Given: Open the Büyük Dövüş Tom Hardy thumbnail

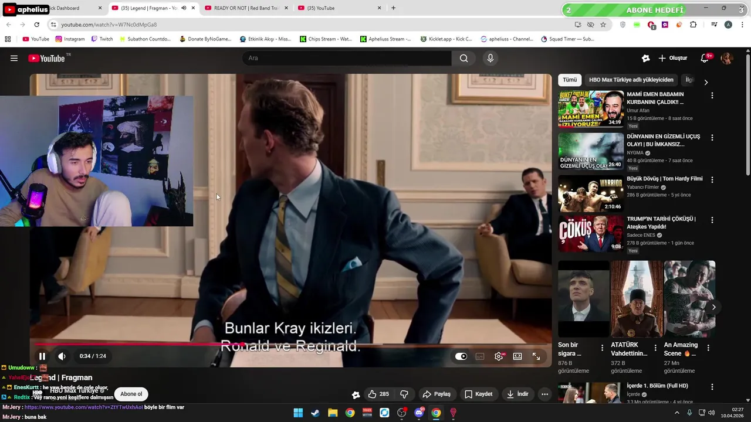Looking at the screenshot, I should 591,193.
